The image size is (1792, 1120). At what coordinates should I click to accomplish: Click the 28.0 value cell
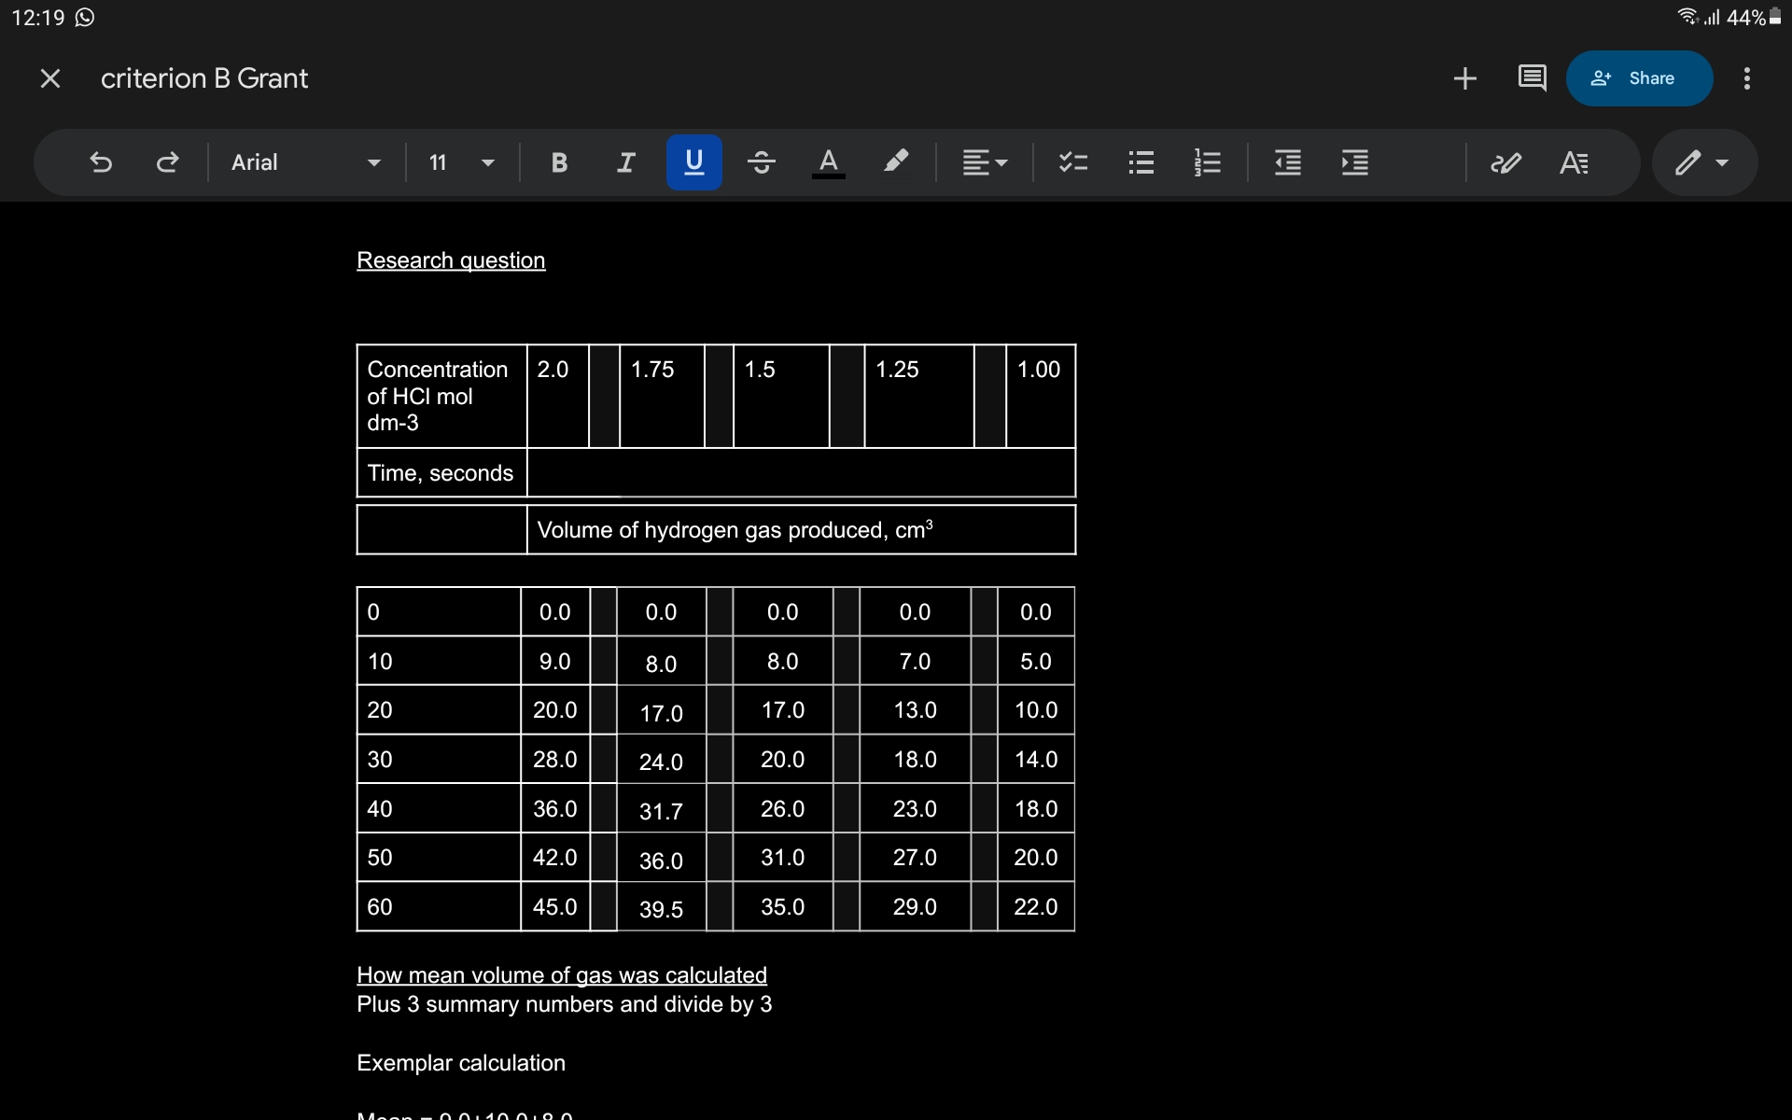tap(554, 759)
